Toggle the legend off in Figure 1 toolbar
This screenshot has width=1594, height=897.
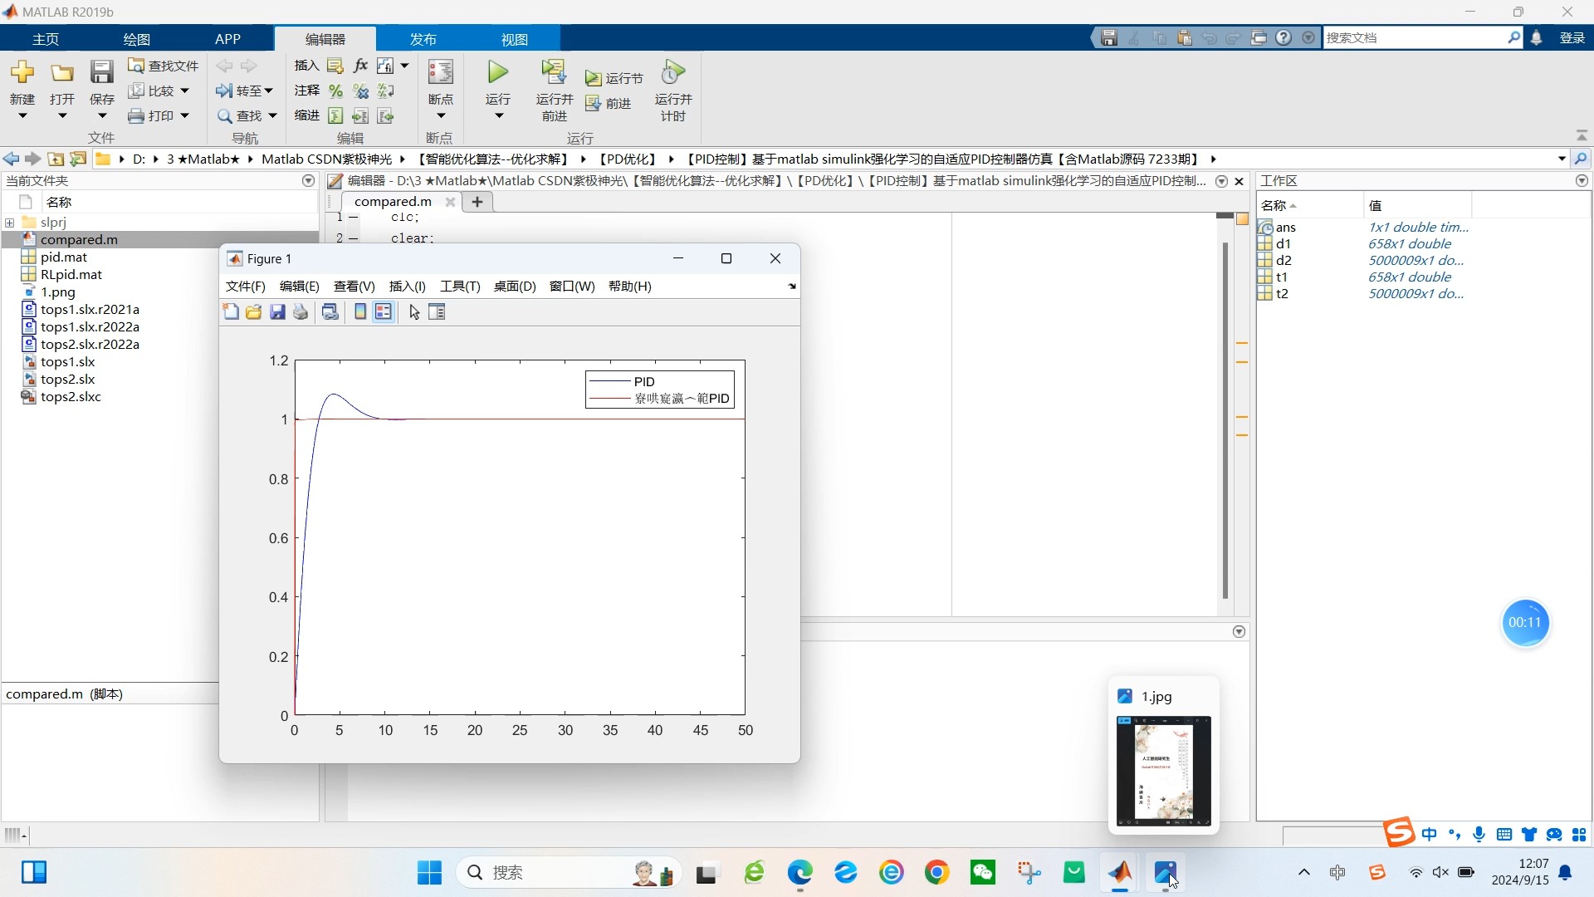click(x=383, y=312)
